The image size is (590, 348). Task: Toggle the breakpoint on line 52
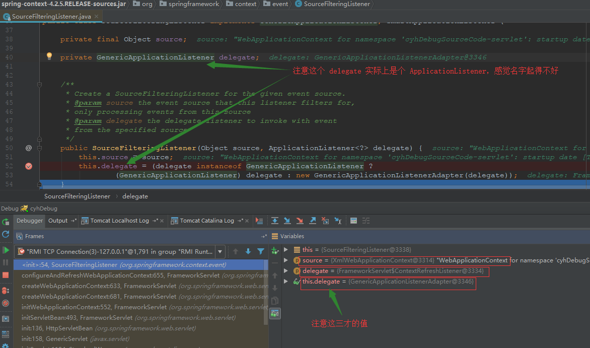29,166
